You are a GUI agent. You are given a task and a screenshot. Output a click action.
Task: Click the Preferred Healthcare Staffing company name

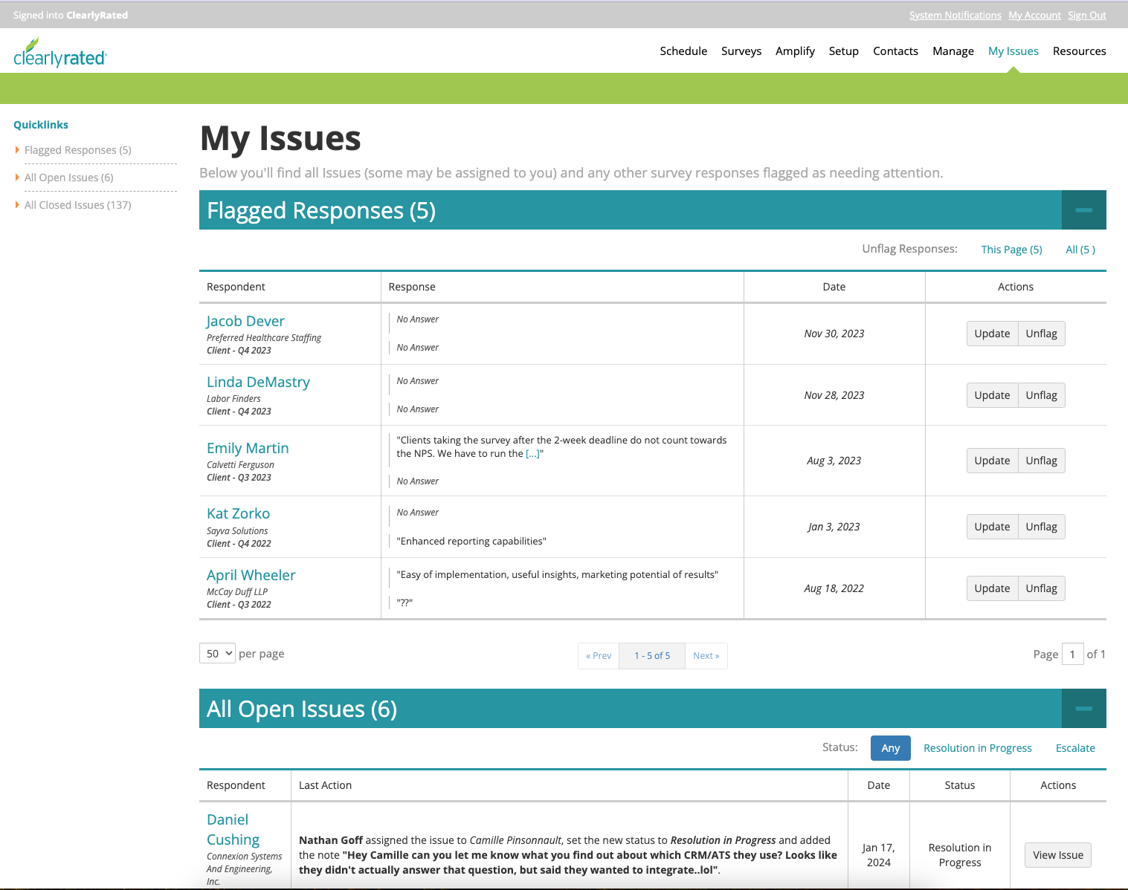coord(264,338)
